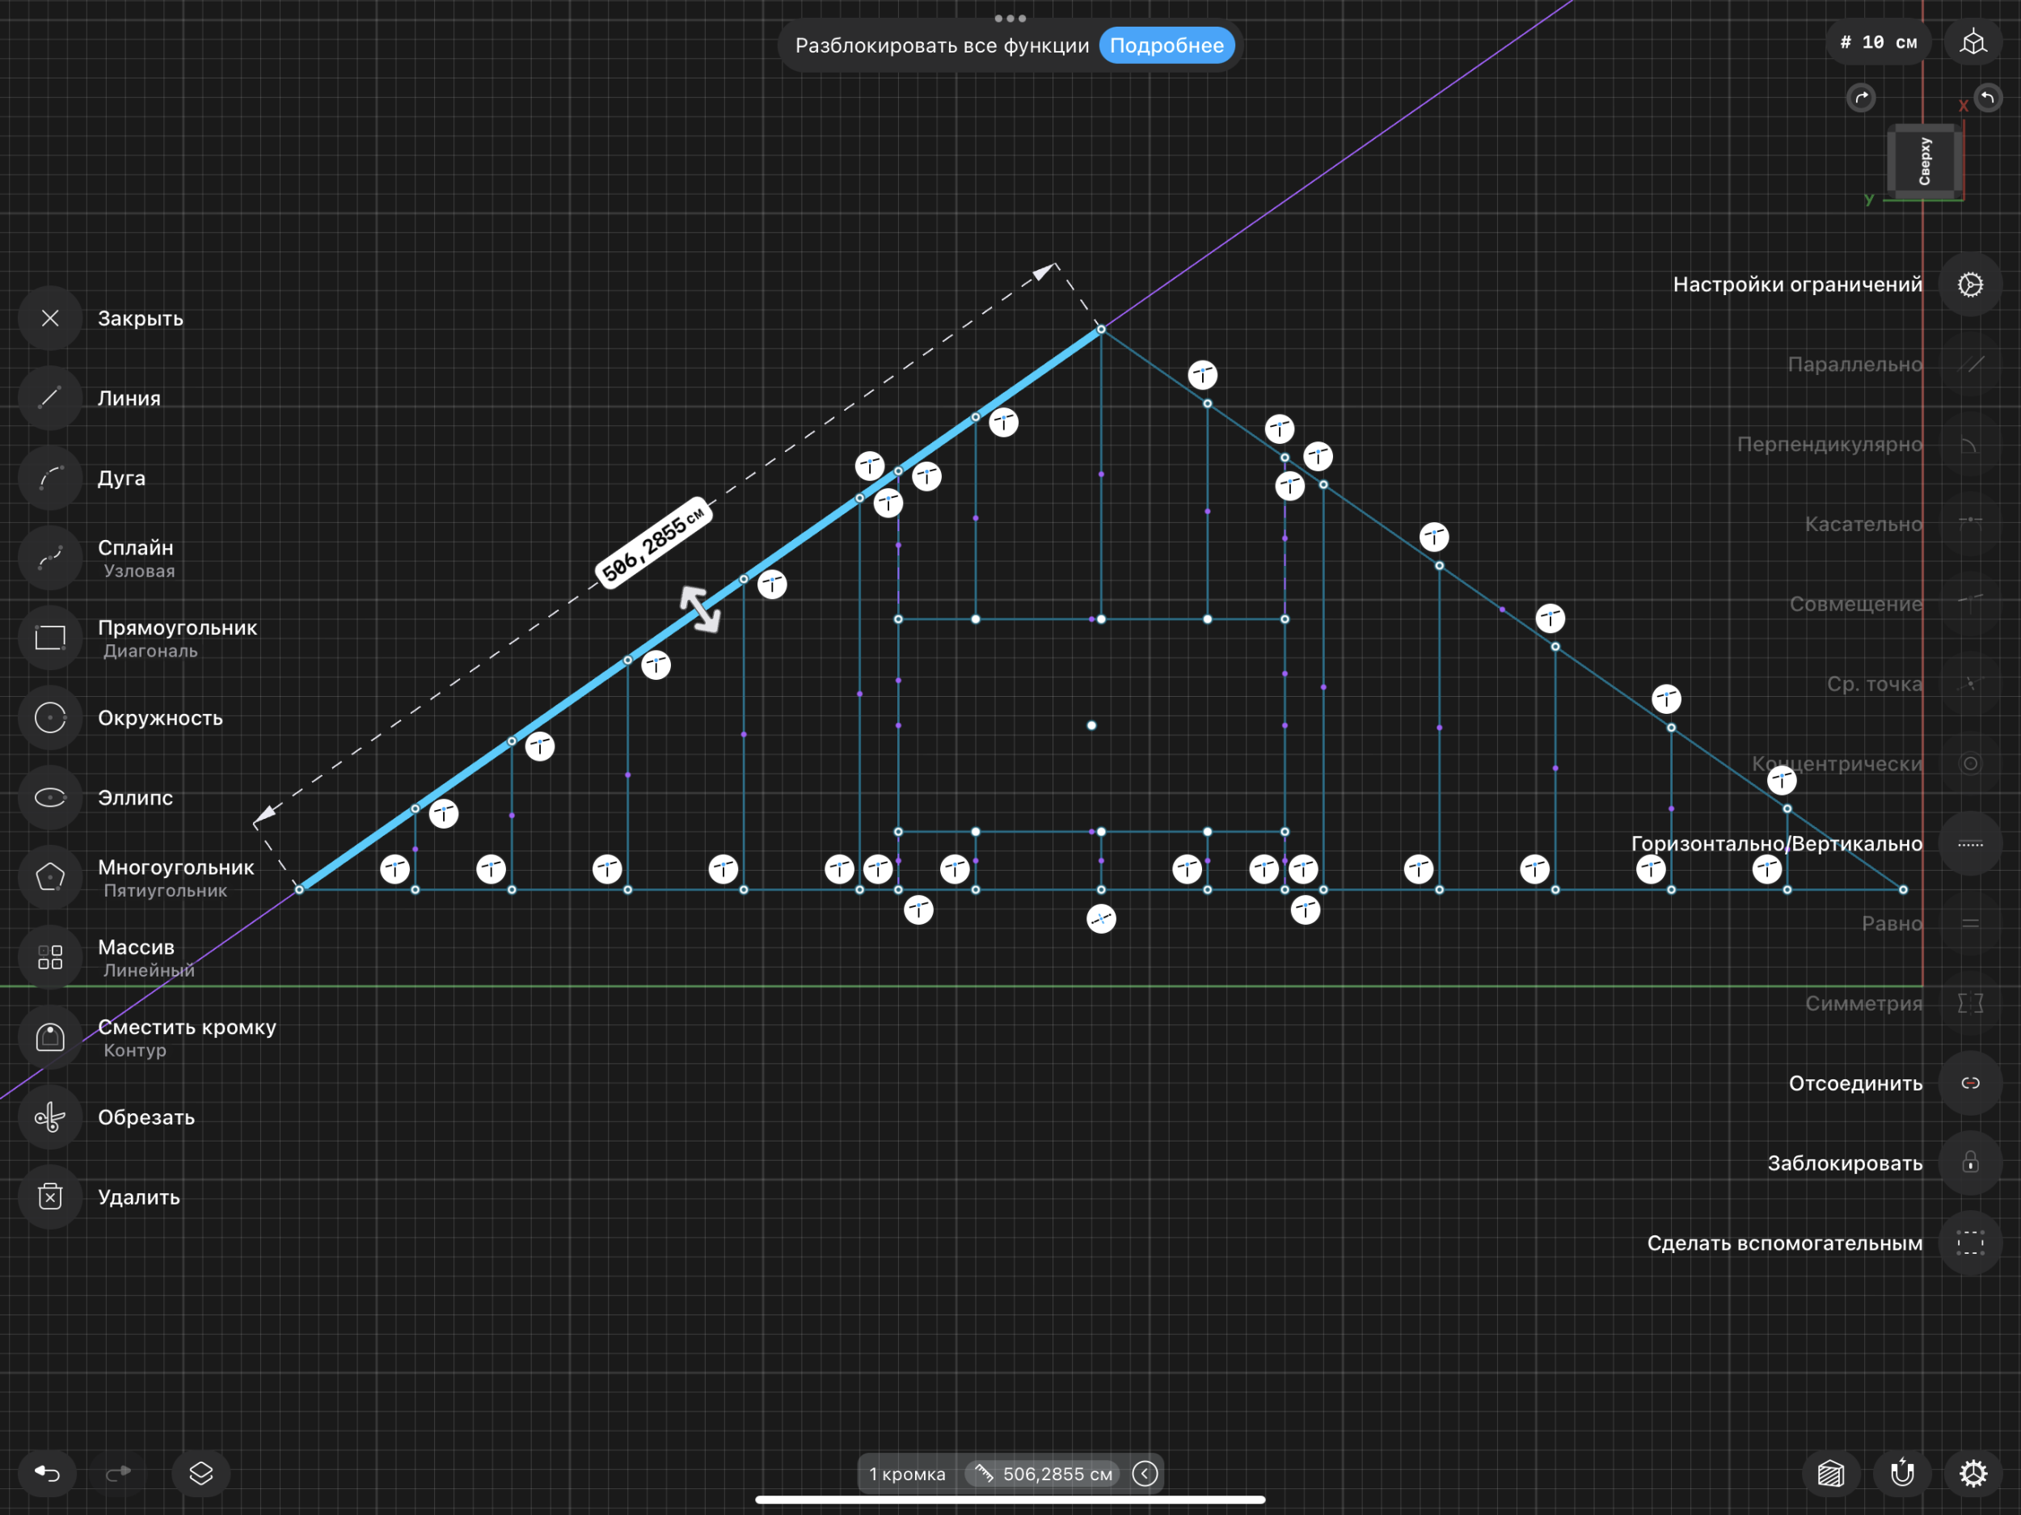
Task: Open the layers stack icon at bottom left
Action: tap(201, 1473)
